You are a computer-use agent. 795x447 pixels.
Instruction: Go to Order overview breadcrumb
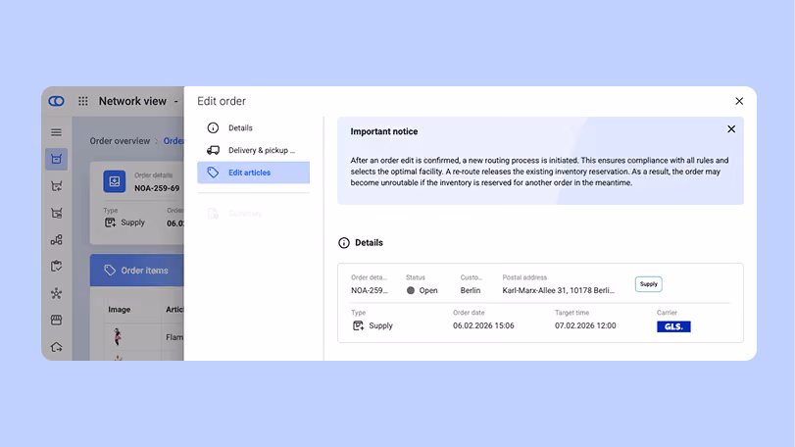(x=120, y=141)
